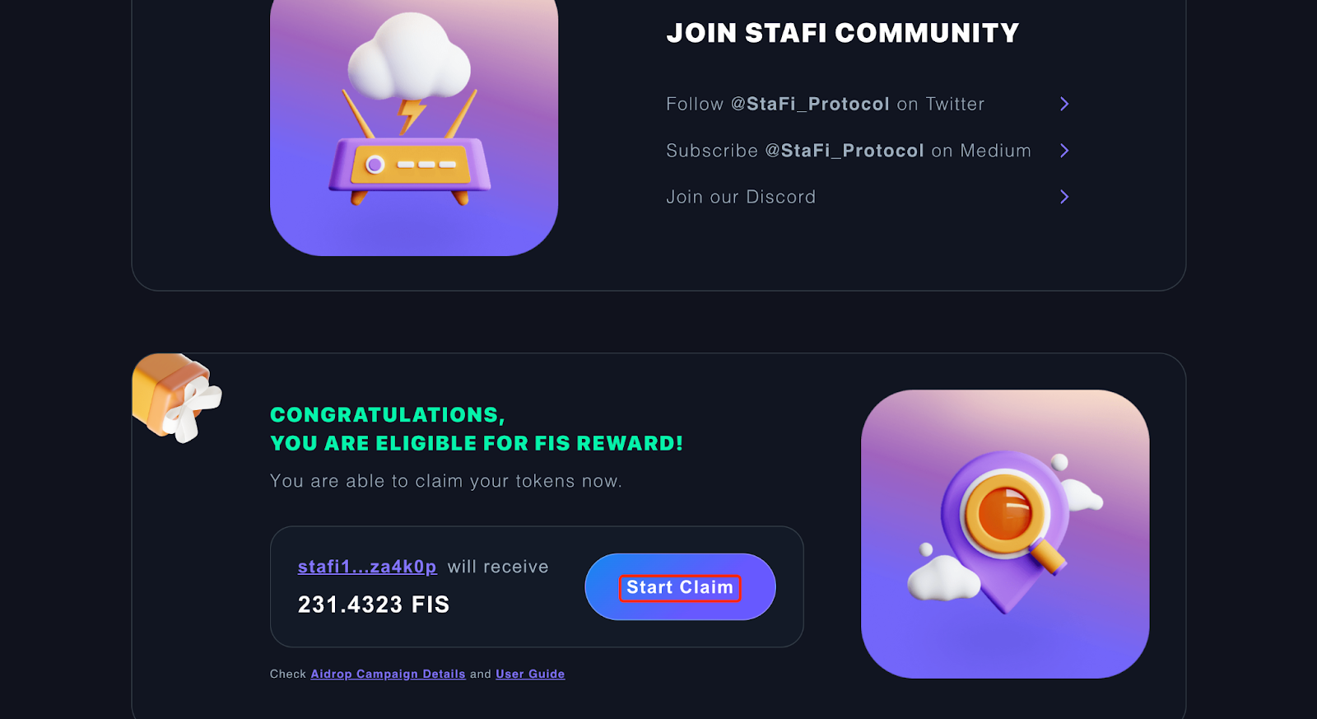Click chevron arrow next to Discord row

[x=1064, y=197]
